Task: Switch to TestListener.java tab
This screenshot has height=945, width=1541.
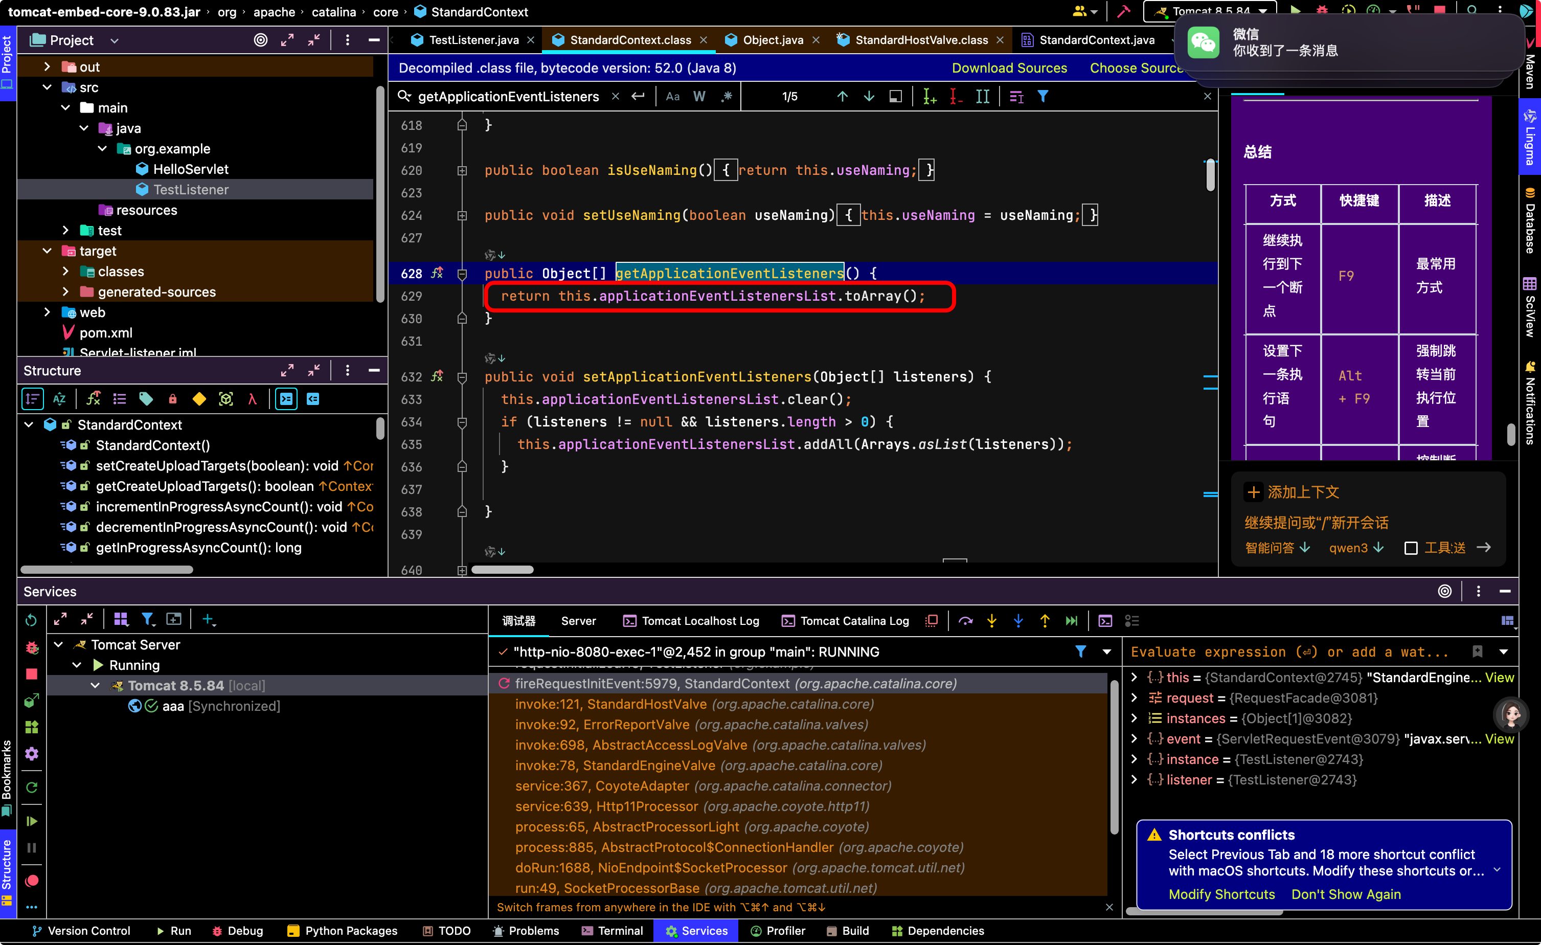Action: point(473,40)
